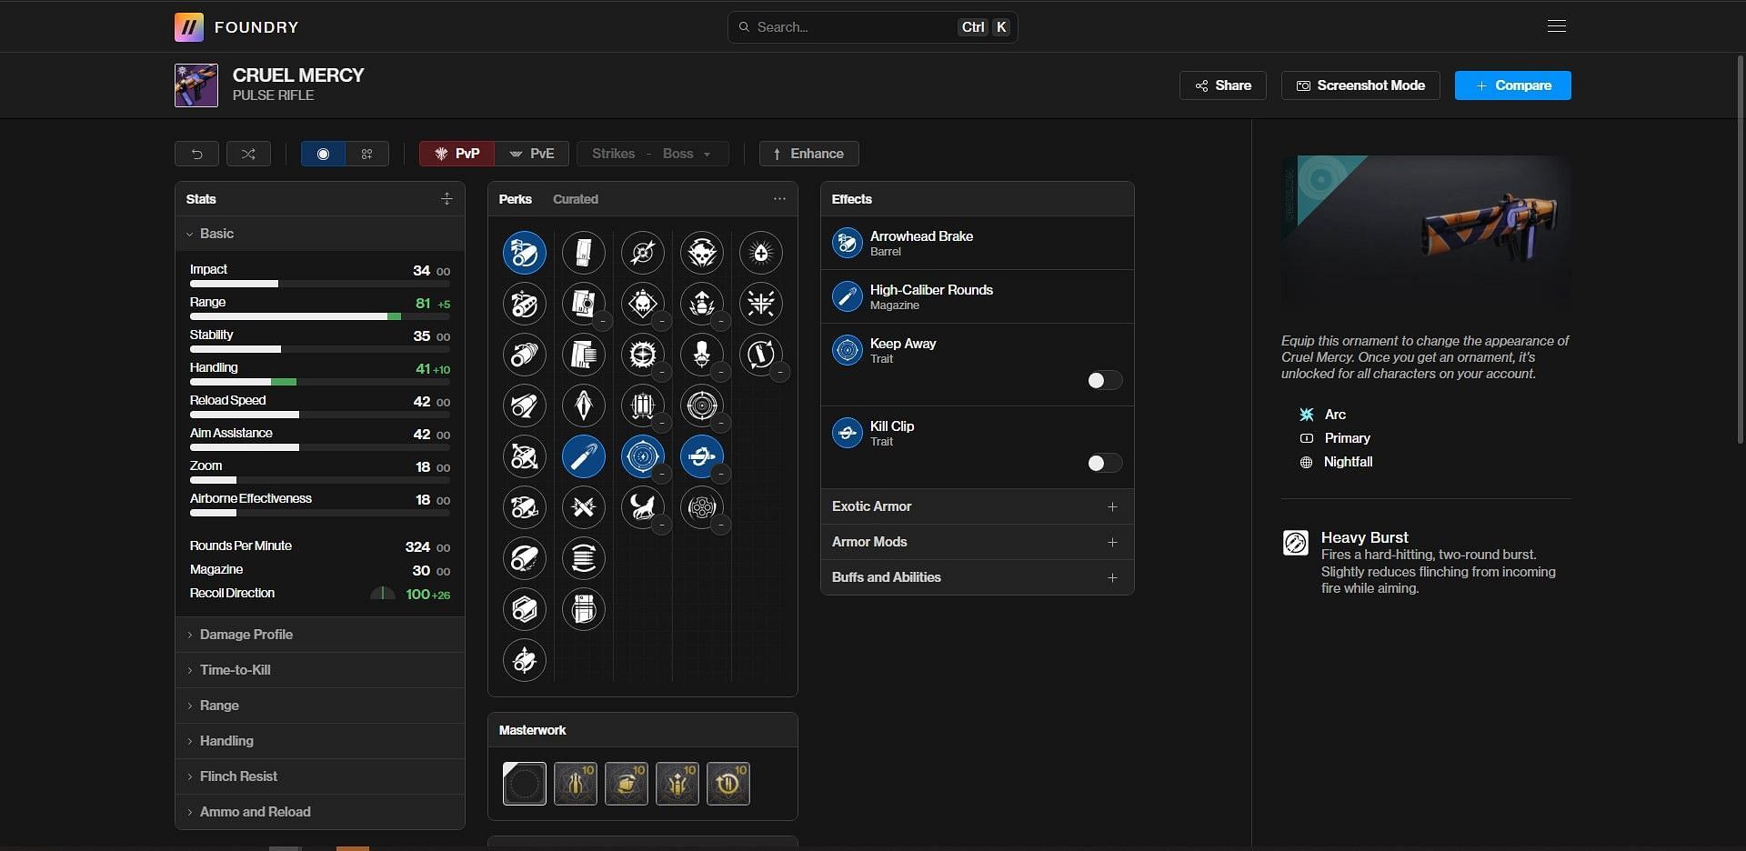1746x851 pixels.
Task: Select the PvE mode tab
Action: tap(532, 154)
